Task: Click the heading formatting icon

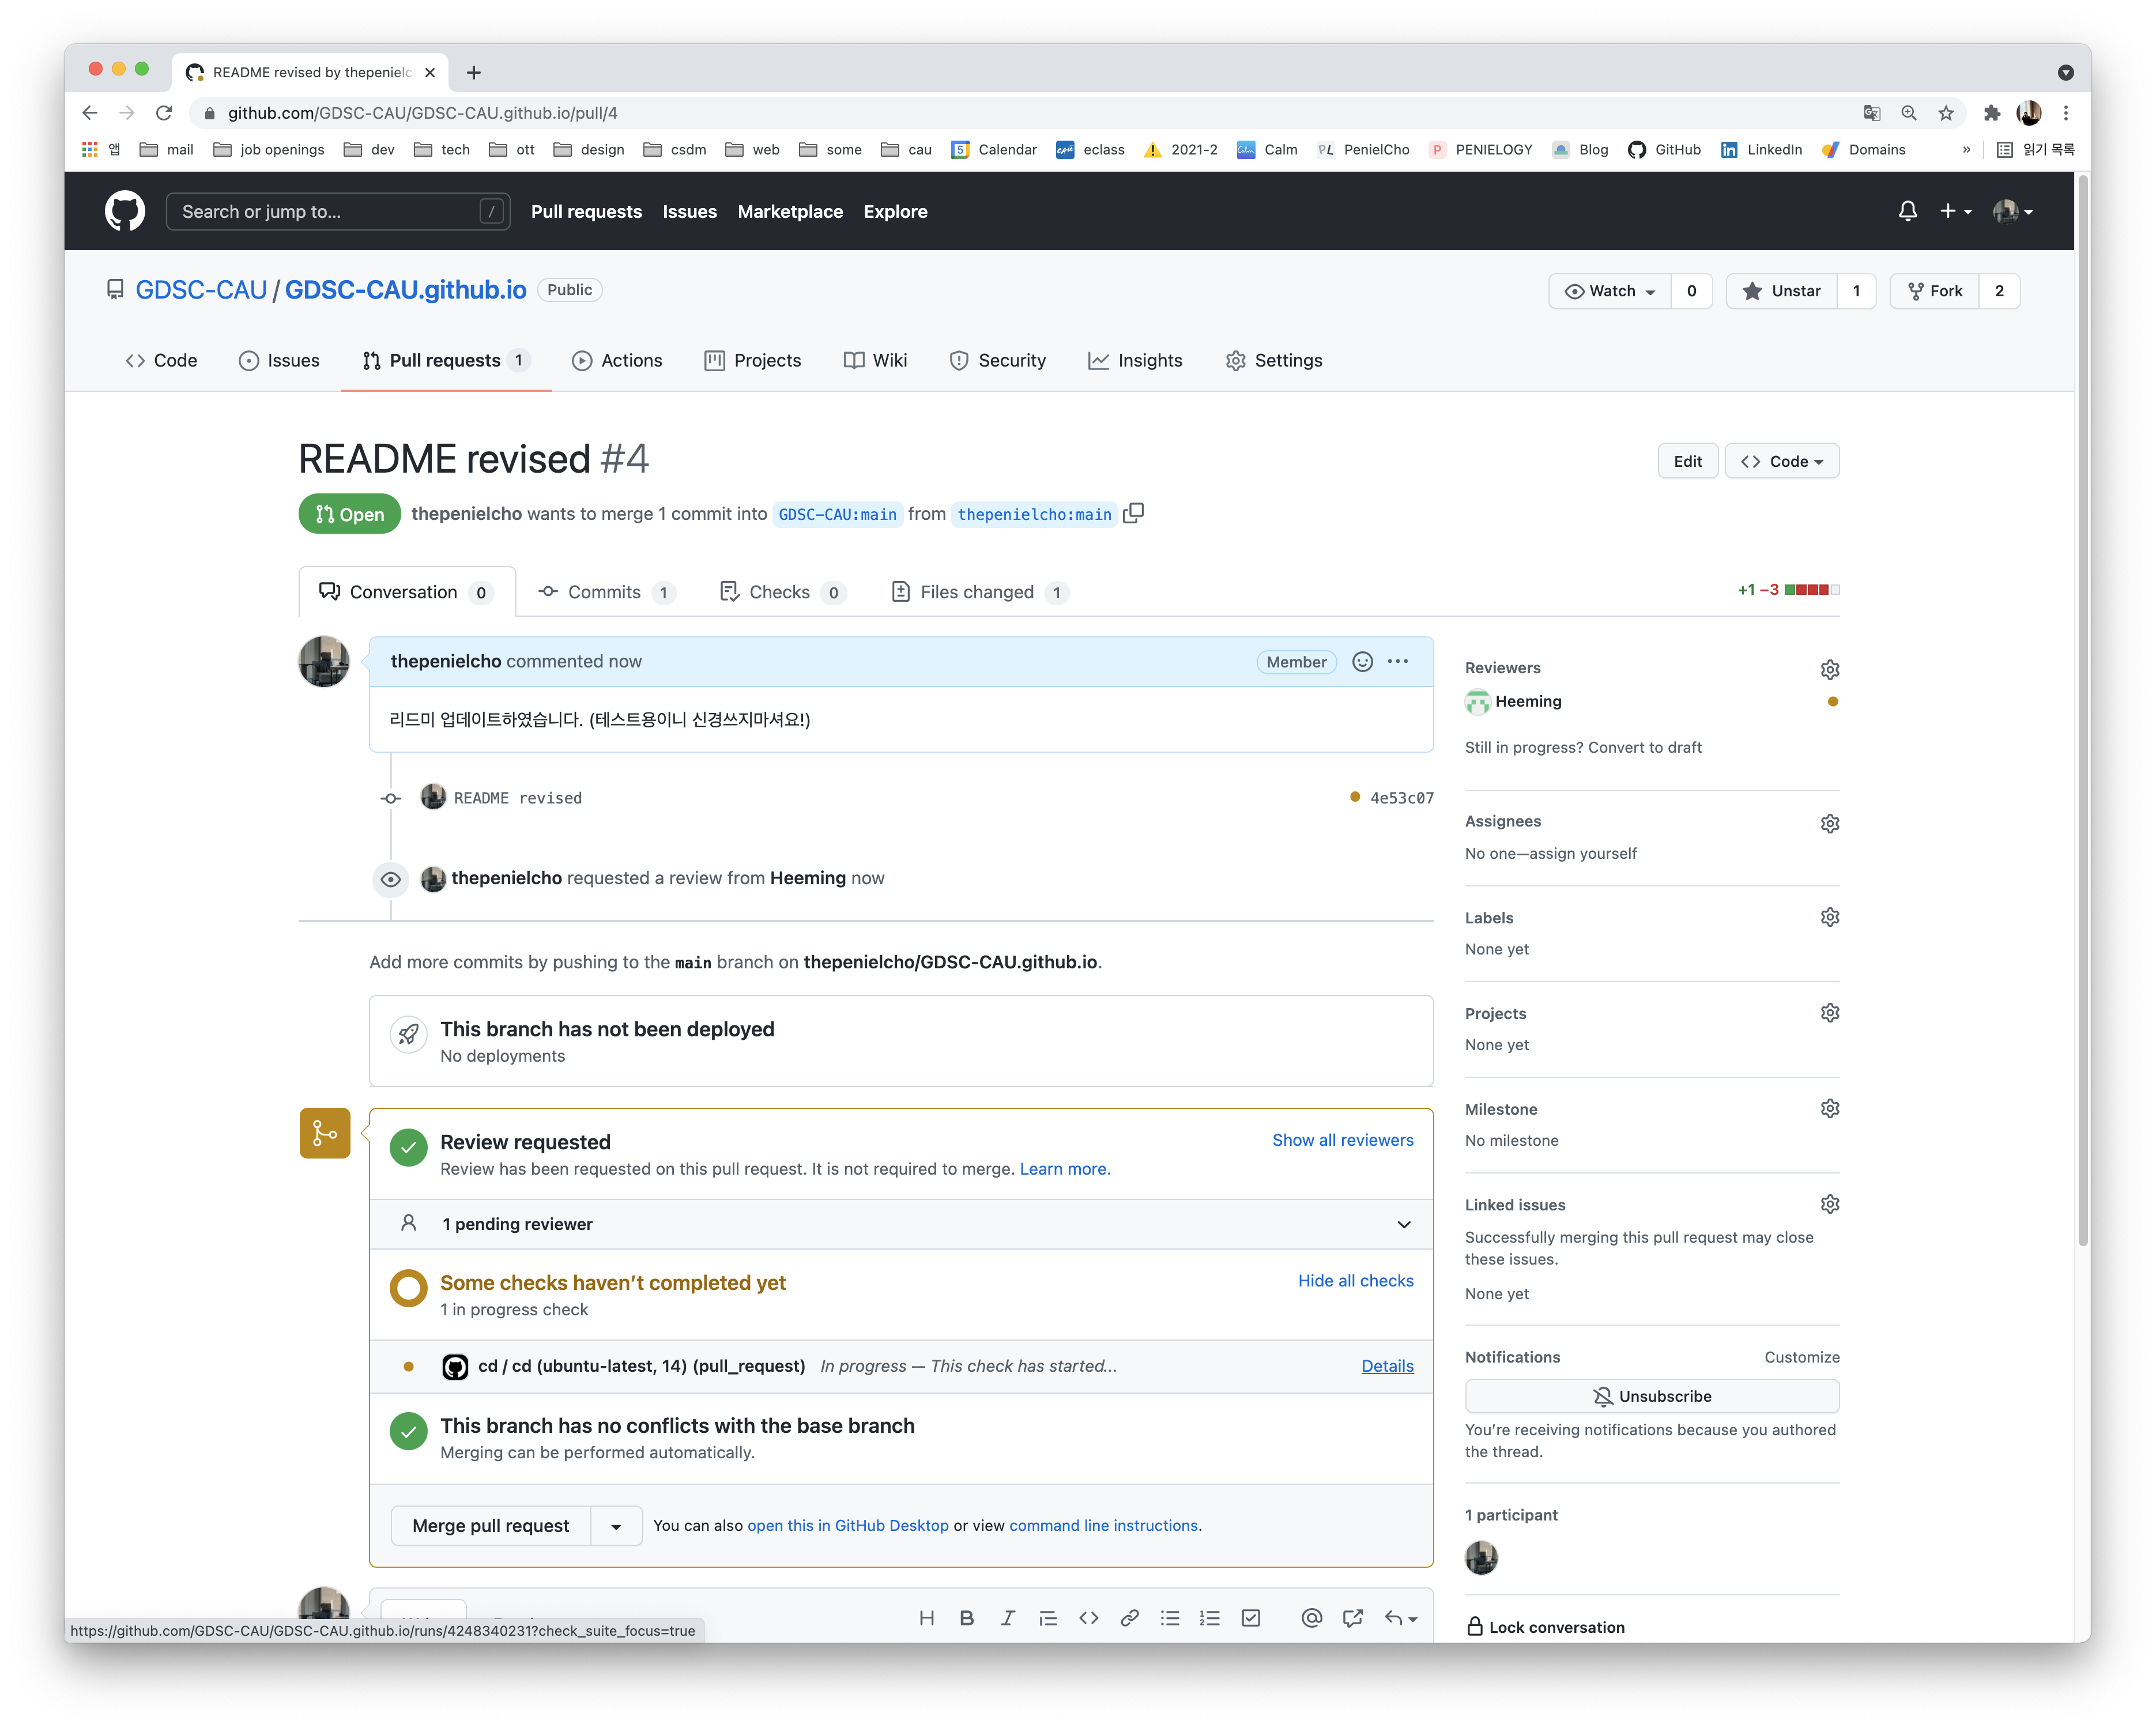Action: click(927, 1618)
